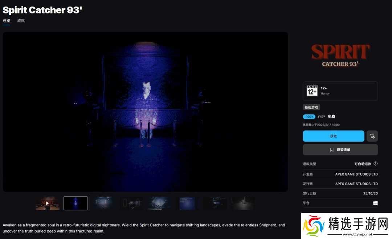
Task: Click the Spirit Catcher 93' page title
Action: [x=42, y=10]
